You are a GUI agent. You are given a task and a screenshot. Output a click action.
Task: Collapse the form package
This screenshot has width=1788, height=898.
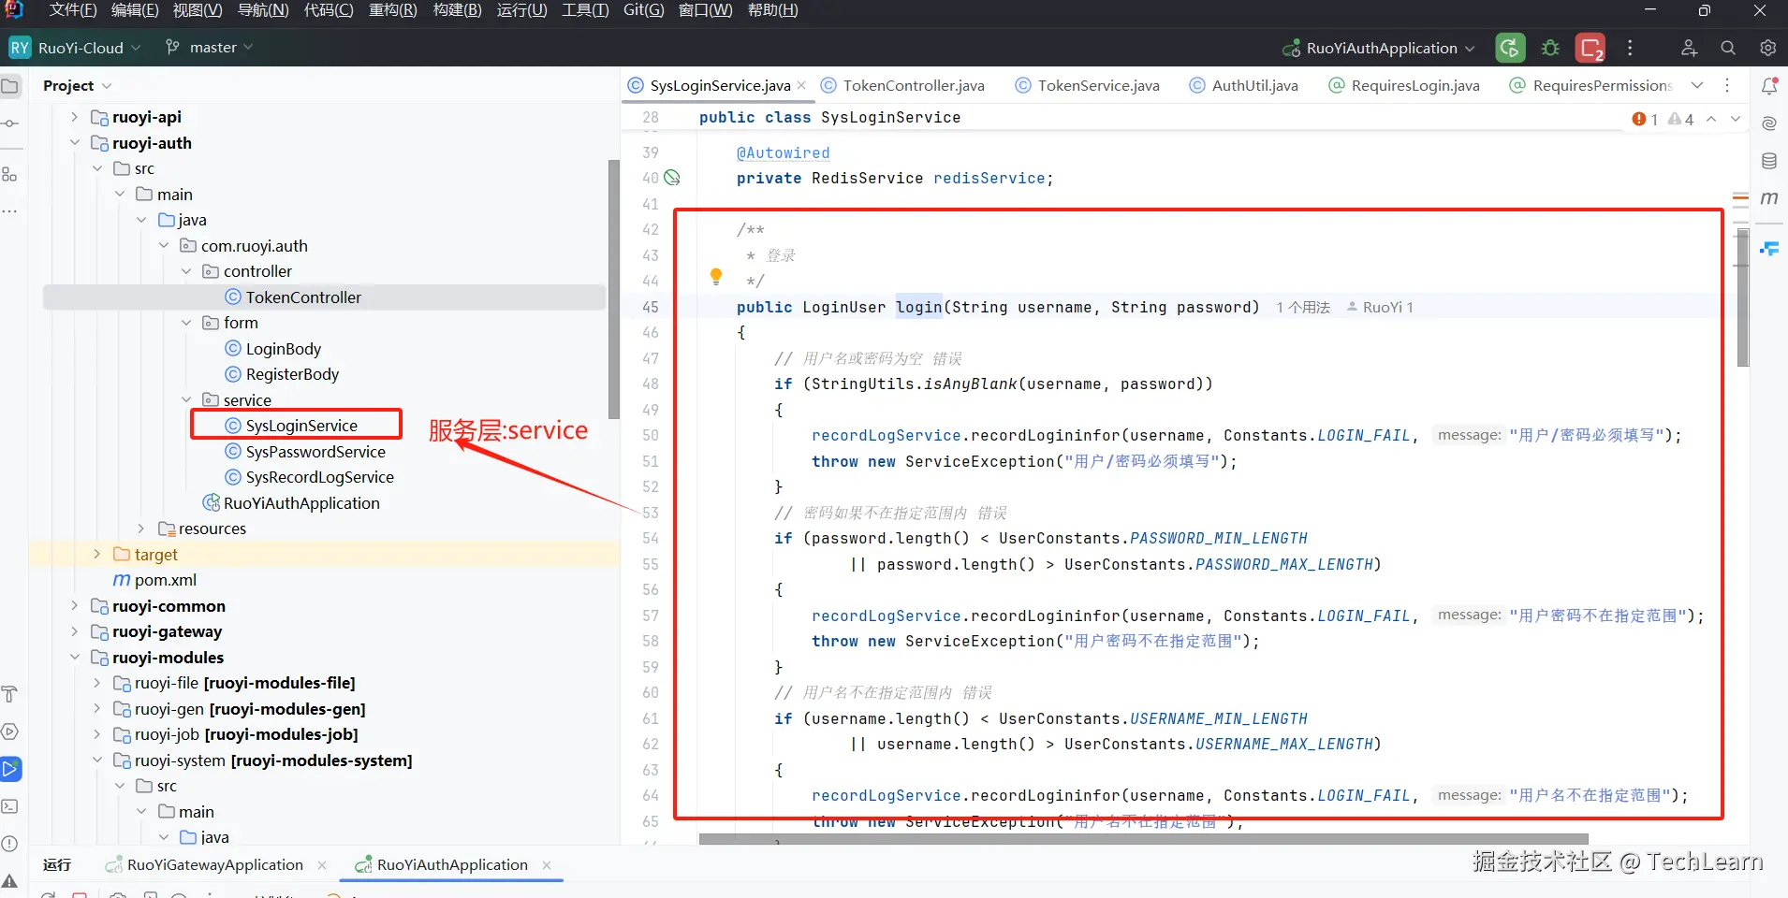(186, 323)
